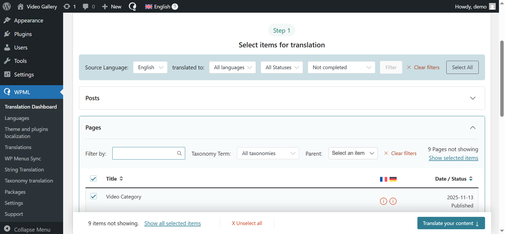Click the help icon beside English

175,7
